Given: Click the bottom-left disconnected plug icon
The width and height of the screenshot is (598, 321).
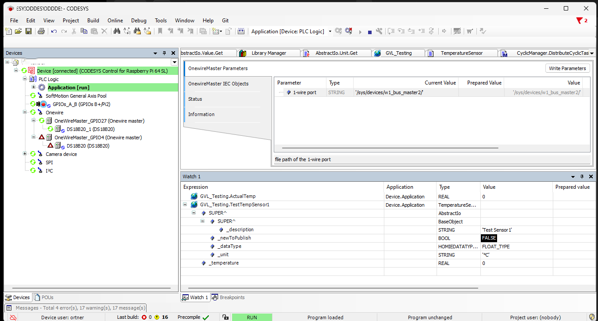Looking at the screenshot, I should click(x=13, y=317).
